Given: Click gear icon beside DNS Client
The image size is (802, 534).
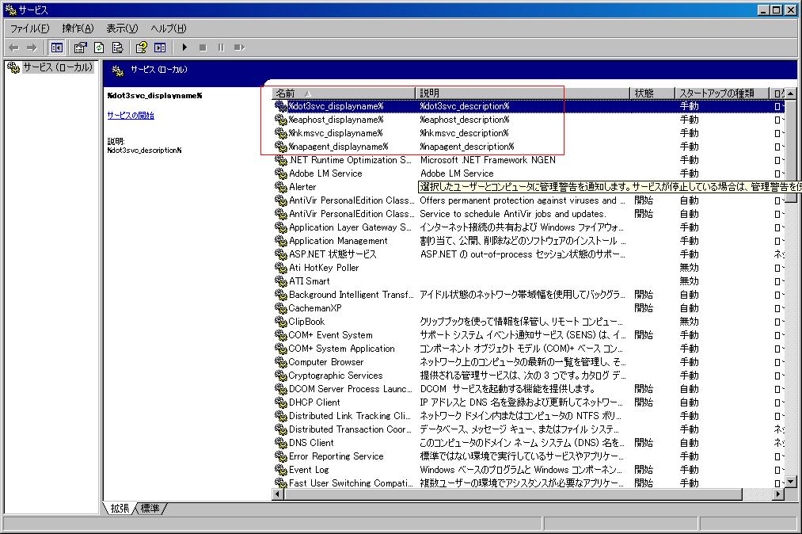Looking at the screenshot, I should coord(281,443).
